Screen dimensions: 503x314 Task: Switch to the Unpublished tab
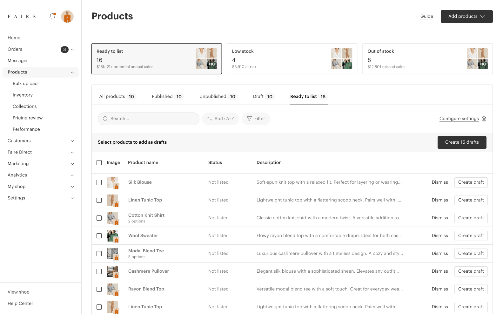click(x=218, y=97)
